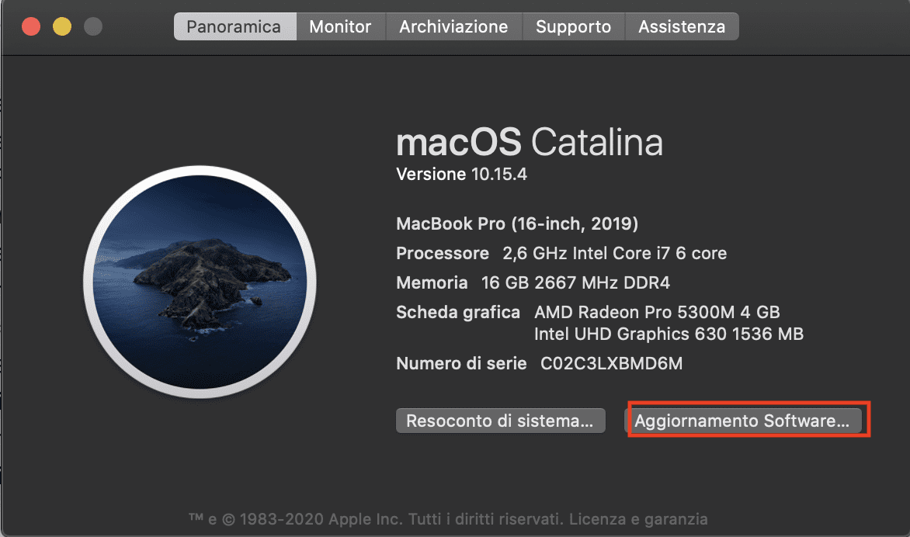
Task: Click Versione 10.15.4 to reveal build
Action: pos(461,174)
